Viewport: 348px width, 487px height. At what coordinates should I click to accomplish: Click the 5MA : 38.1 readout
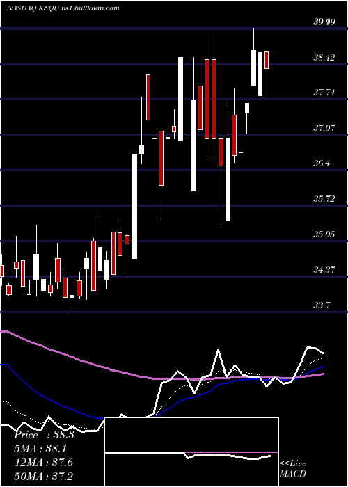tap(40, 449)
